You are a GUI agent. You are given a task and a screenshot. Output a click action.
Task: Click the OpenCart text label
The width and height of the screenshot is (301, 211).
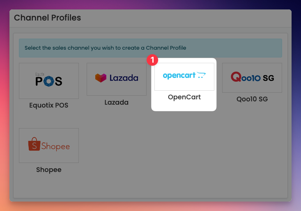(x=184, y=97)
